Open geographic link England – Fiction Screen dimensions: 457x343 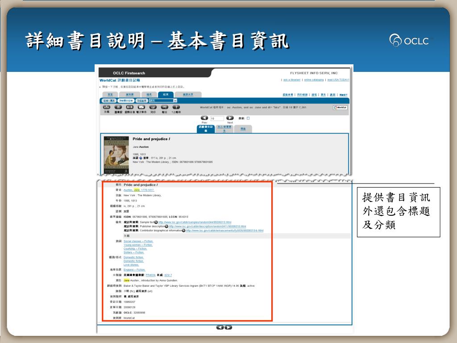tap(134, 270)
